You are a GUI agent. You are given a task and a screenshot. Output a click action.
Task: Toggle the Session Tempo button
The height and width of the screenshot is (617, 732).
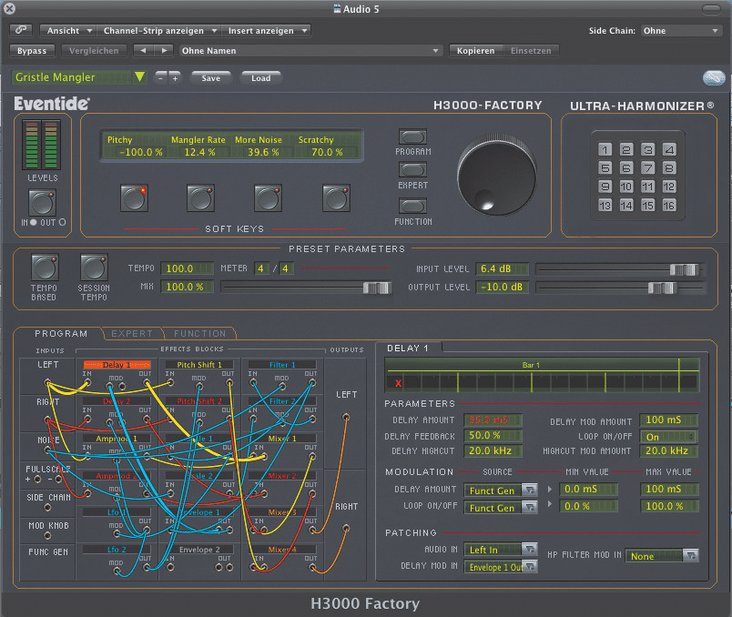(94, 268)
